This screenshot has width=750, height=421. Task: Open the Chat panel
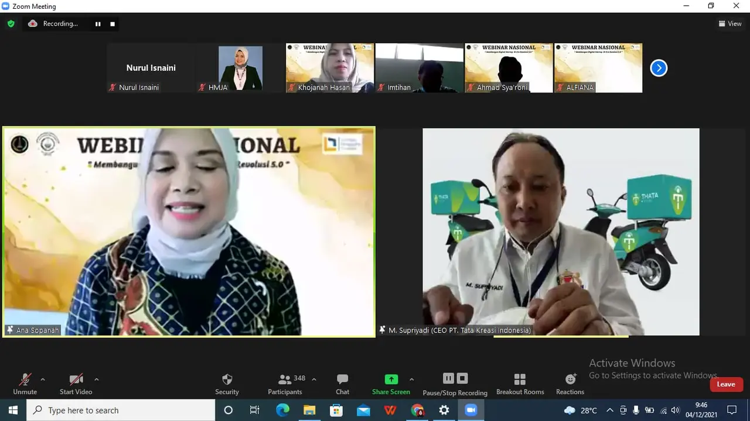tap(342, 384)
